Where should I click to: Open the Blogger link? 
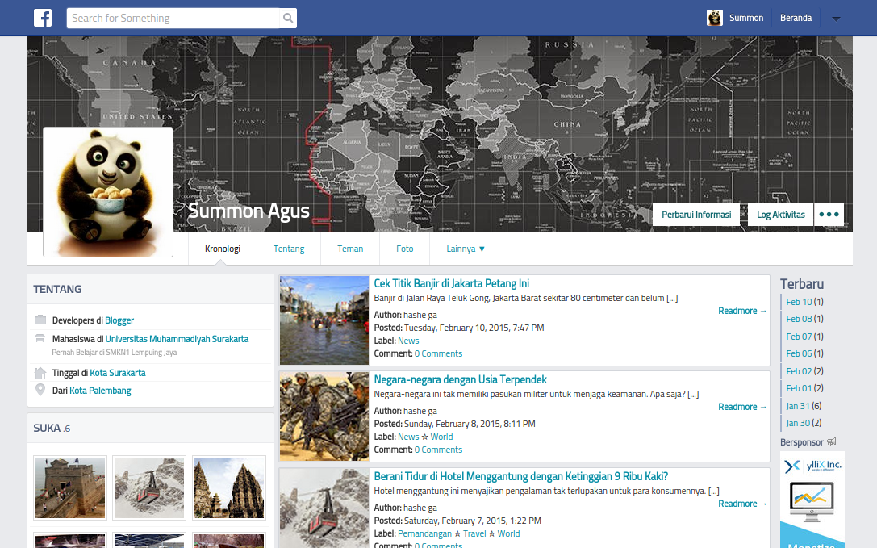[119, 320]
